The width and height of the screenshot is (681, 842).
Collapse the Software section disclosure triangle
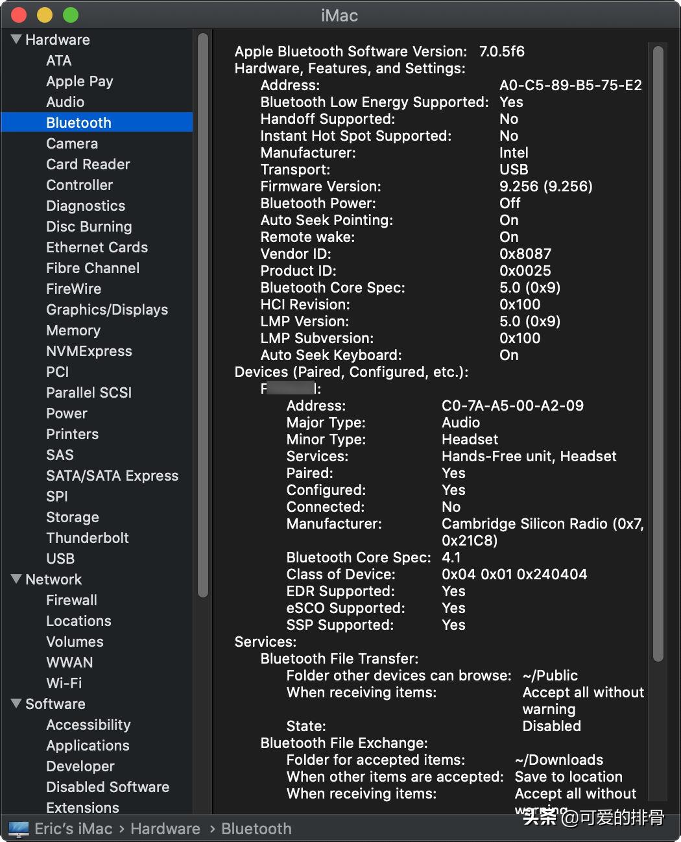pos(16,704)
